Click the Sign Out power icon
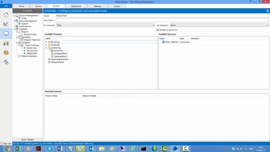The height and width of the screenshot is (152, 270). point(2,144)
